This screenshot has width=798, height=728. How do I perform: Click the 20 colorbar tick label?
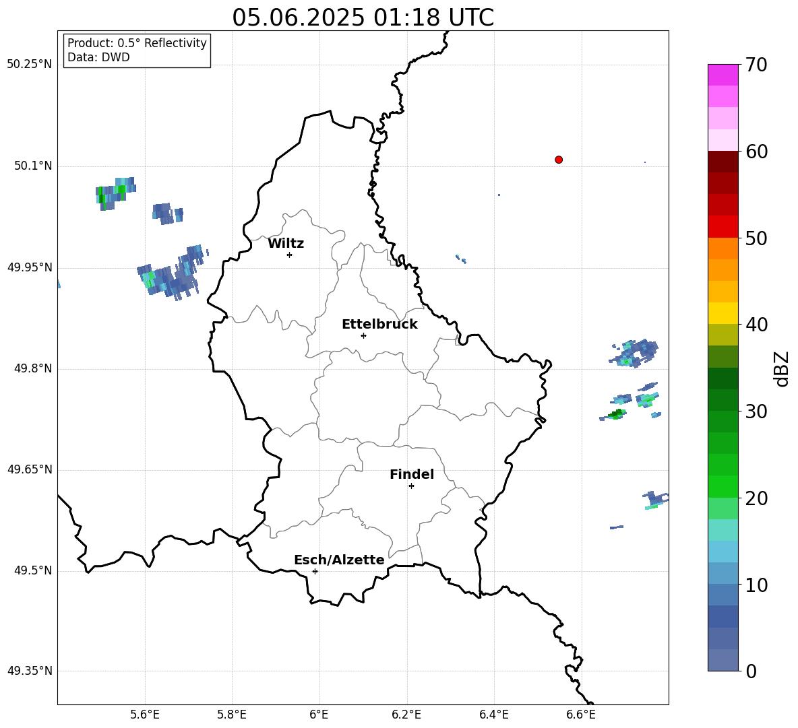(x=756, y=498)
